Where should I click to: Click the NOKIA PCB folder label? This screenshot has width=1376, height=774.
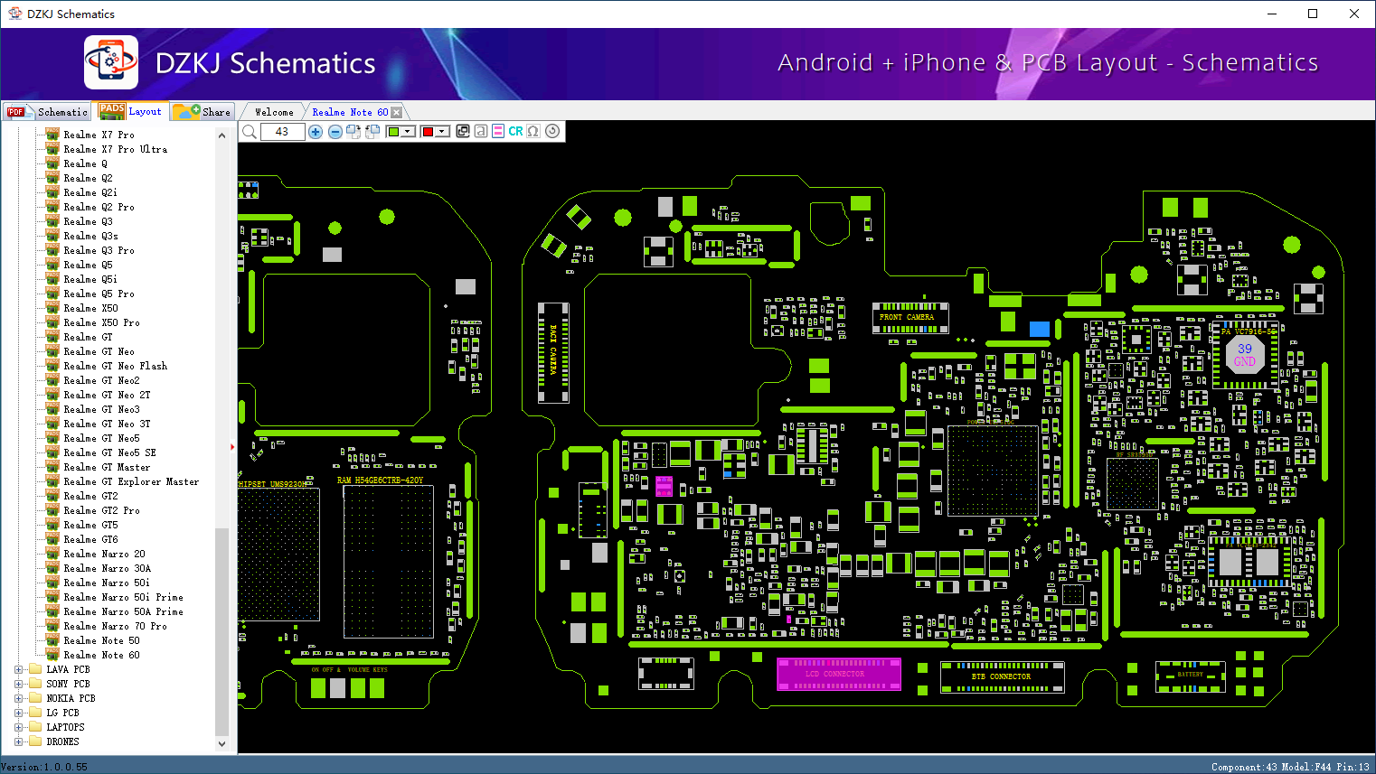(71, 698)
